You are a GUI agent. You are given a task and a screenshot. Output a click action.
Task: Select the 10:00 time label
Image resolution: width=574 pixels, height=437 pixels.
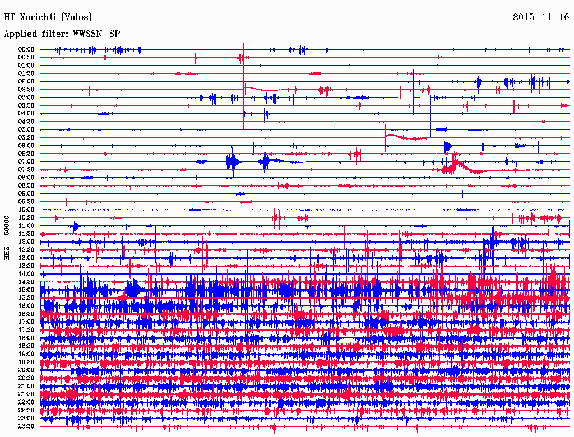(x=26, y=210)
